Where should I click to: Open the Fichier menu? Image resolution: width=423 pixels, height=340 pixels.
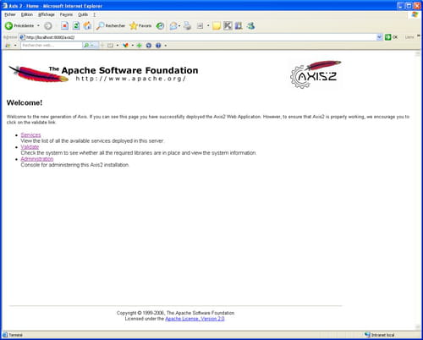click(x=10, y=14)
